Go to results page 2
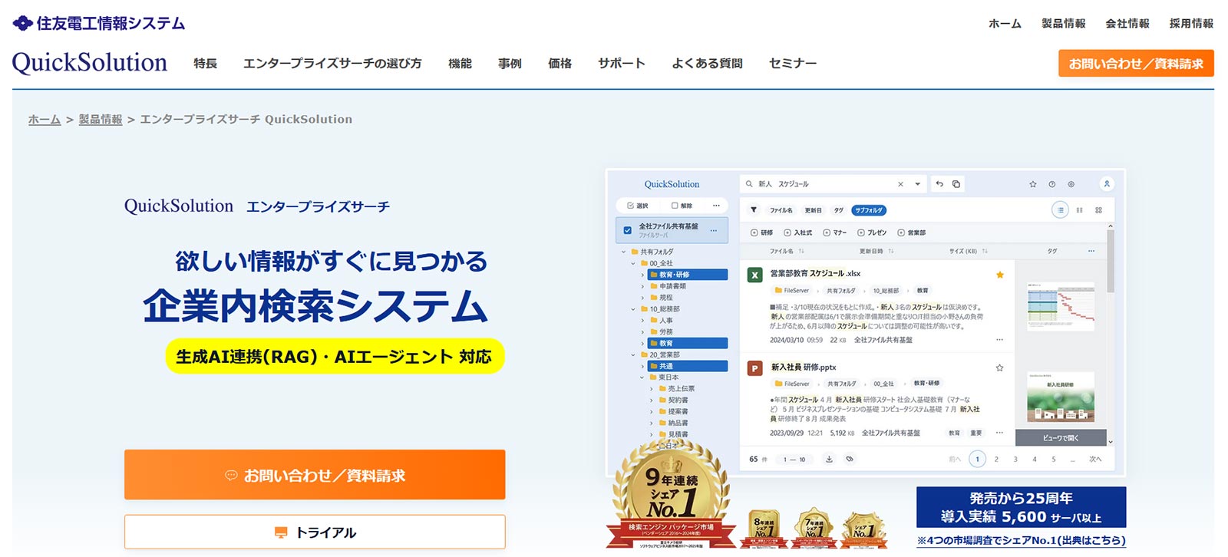1228x557 pixels. [x=996, y=460]
